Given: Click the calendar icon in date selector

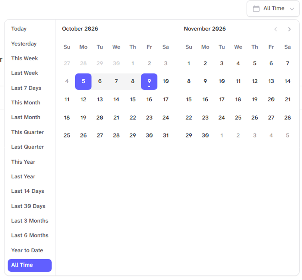Looking at the screenshot, I should pyautogui.click(x=256, y=9).
